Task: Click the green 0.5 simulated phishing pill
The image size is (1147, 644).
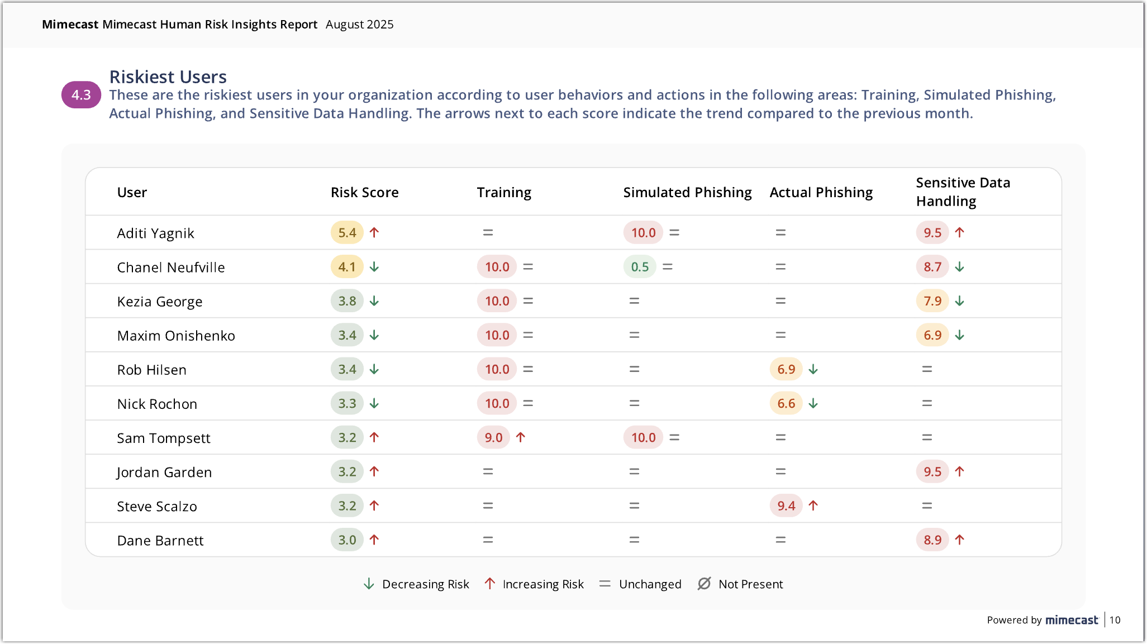Action: coord(640,267)
